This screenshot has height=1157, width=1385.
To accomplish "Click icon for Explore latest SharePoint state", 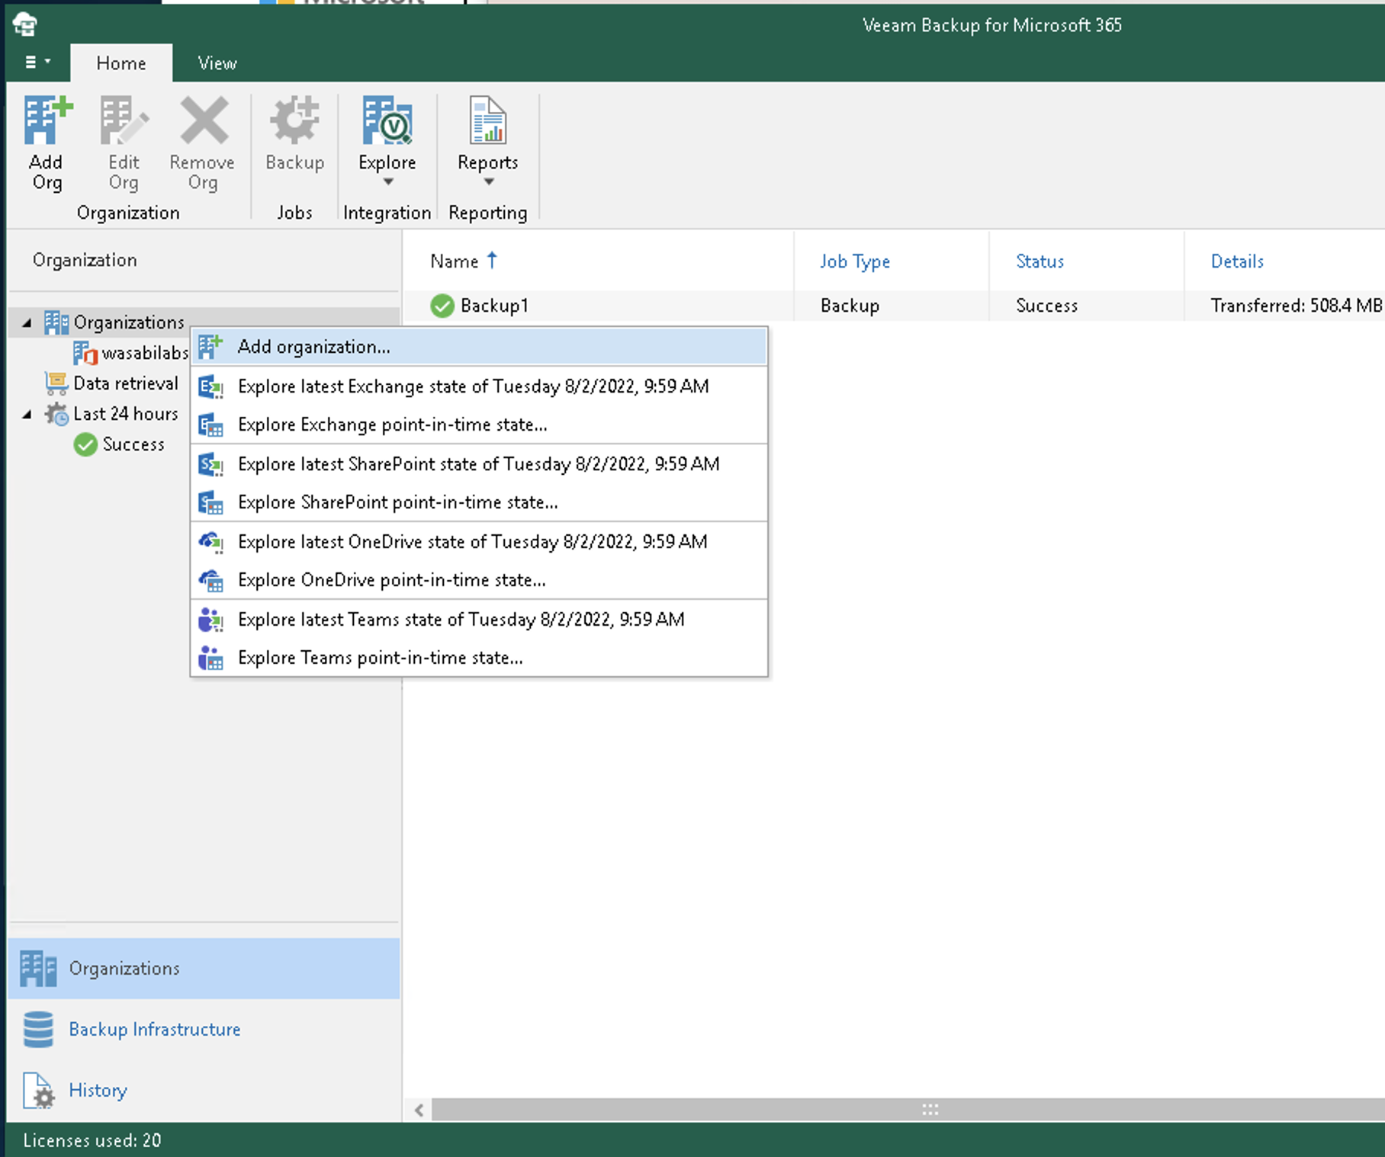I will pos(210,464).
